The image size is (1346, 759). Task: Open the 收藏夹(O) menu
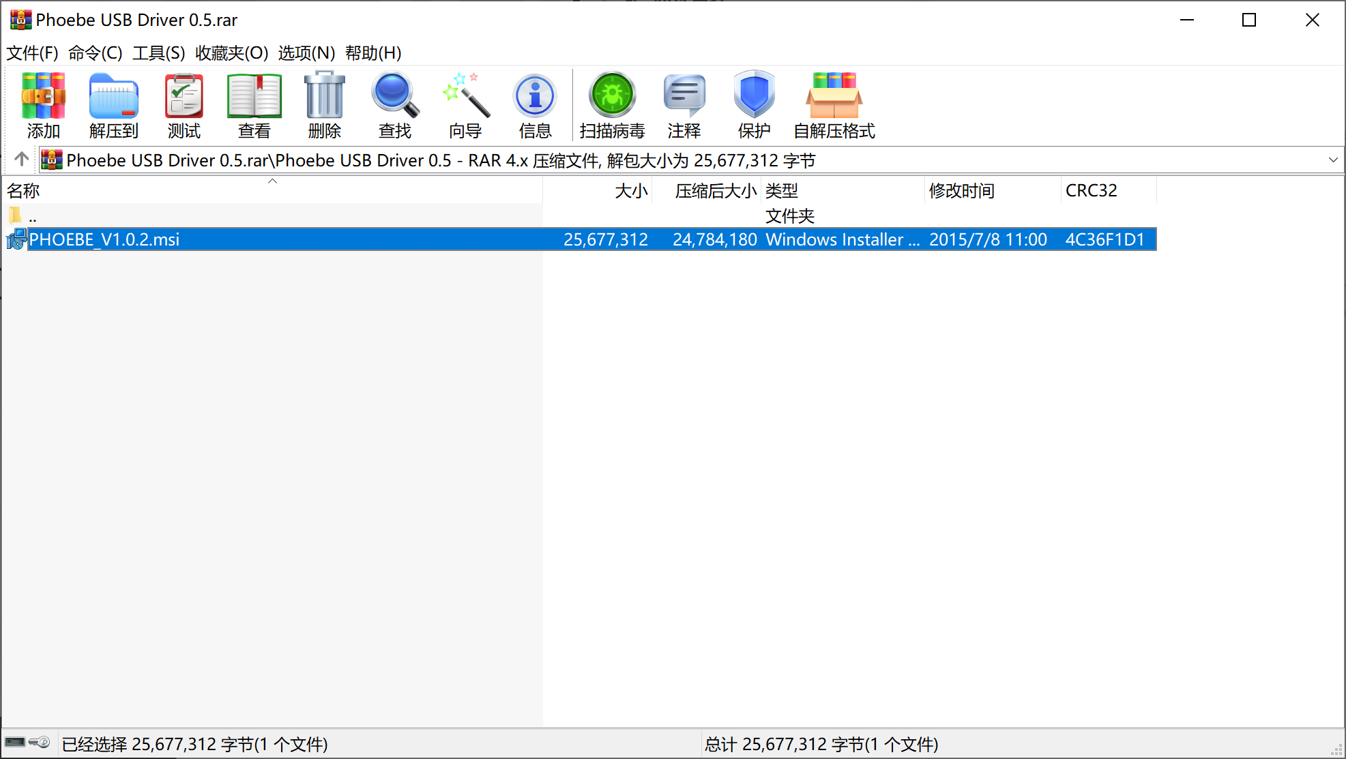click(x=232, y=53)
